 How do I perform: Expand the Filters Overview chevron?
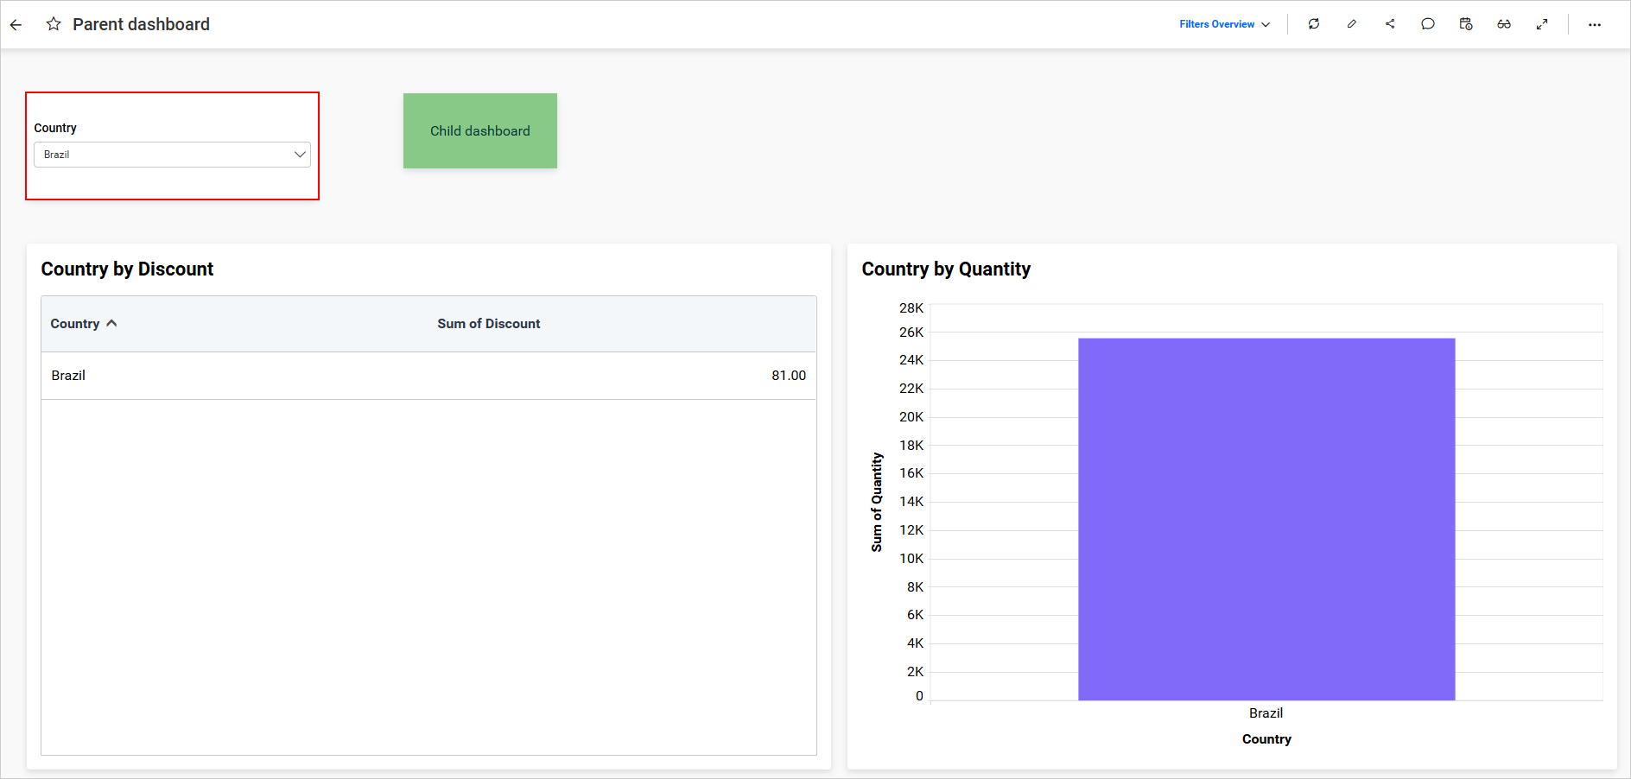pyautogui.click(x=1265, y=24)
